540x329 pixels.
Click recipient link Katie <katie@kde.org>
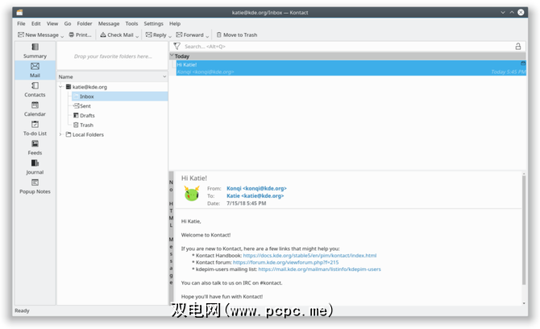pos(255,195)
